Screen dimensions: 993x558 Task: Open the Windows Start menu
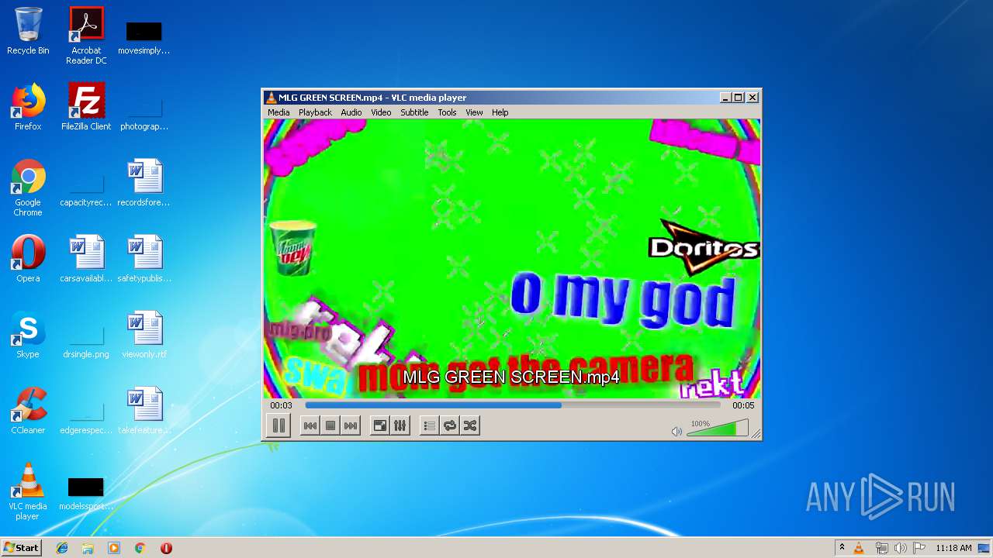coord(21,548)
